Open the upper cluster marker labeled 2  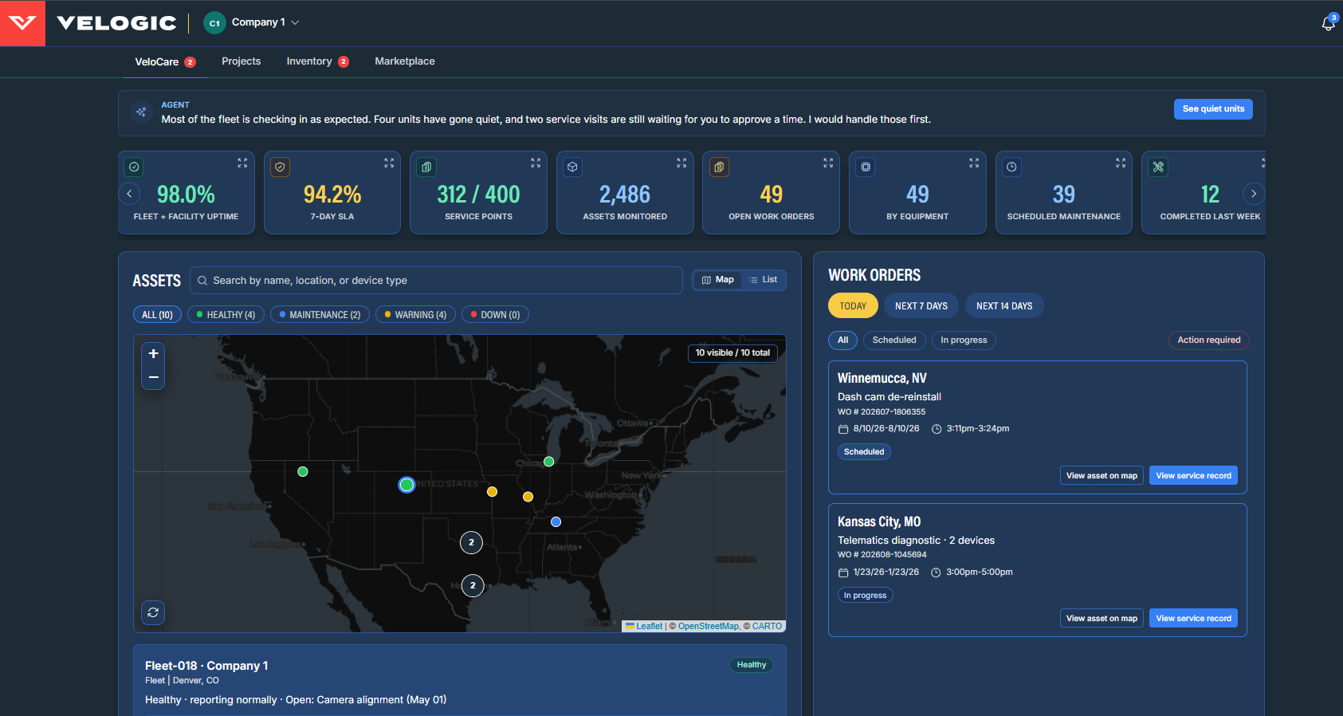471,542
